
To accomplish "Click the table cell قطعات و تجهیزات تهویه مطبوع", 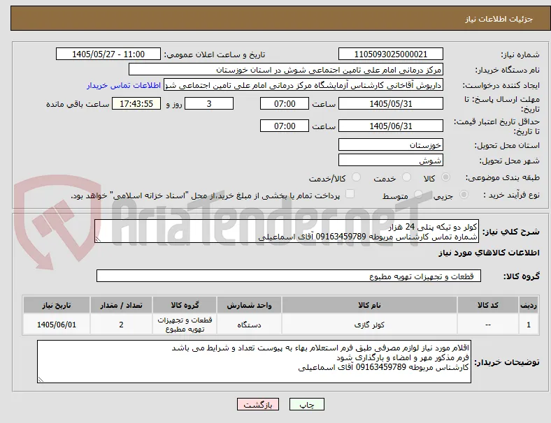I will [185, 325].
